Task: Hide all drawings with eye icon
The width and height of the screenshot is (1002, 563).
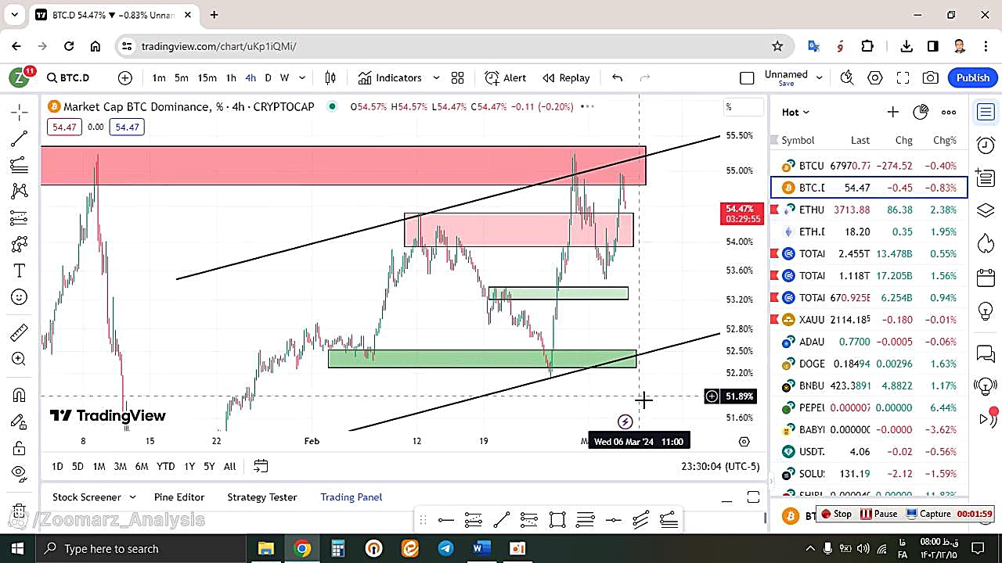Action: coord(20,472)
